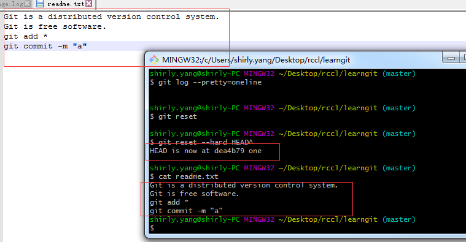Screen dimensions: 466x242
Task: Close the readme.txt tab with its red X
Action: tap(88, 4)
